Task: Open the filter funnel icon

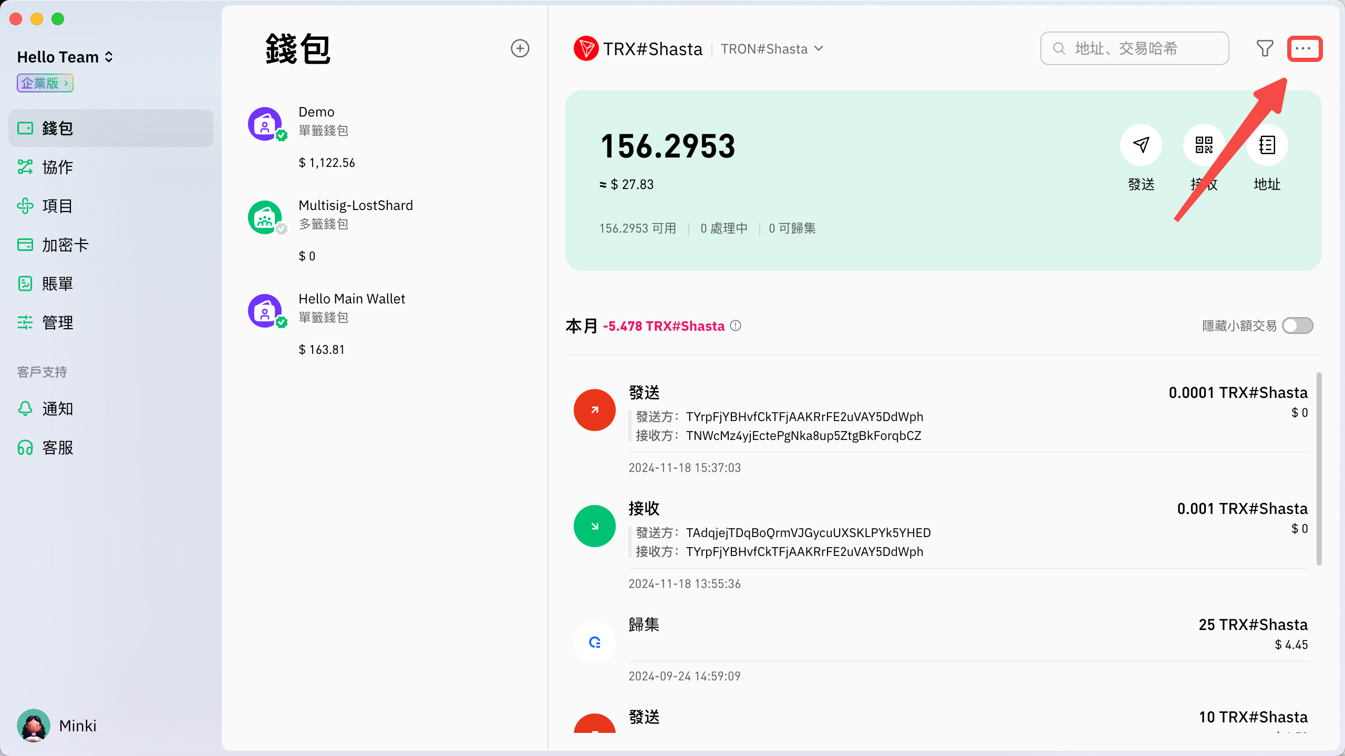Action: 1265,48
